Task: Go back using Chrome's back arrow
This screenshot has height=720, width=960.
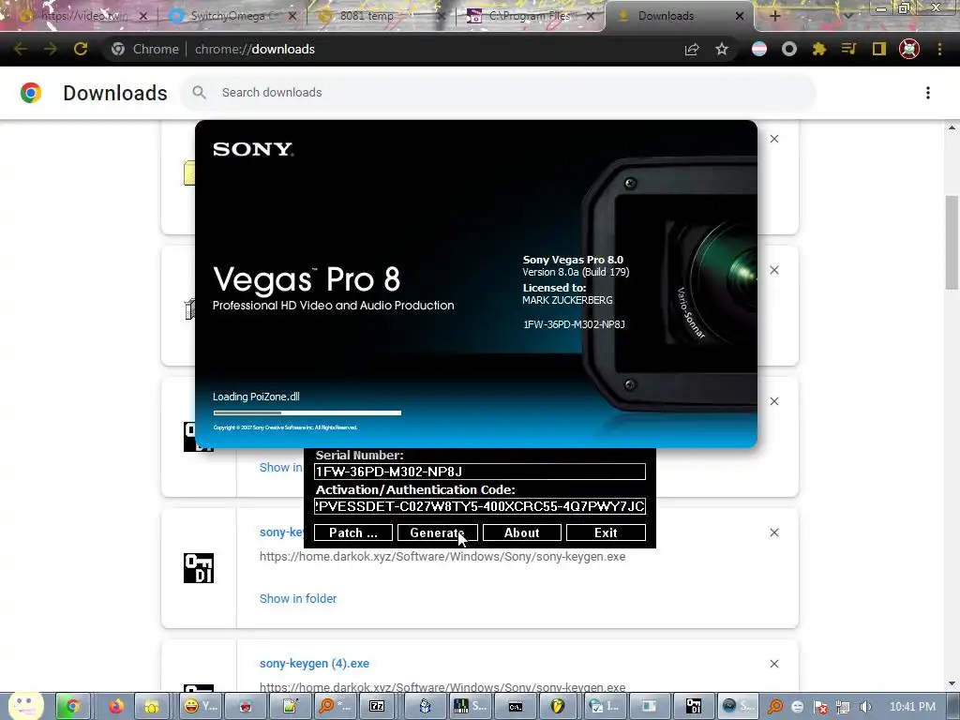Action: (21, 49)
